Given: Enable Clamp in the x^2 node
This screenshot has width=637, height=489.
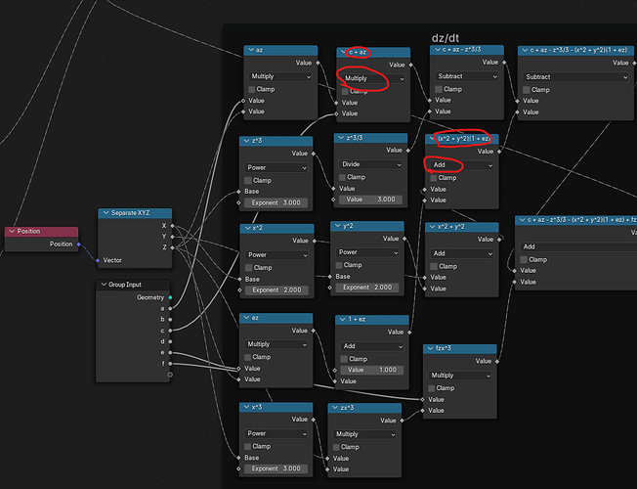Looking at the screenshot, I should (x=249, y=268).
